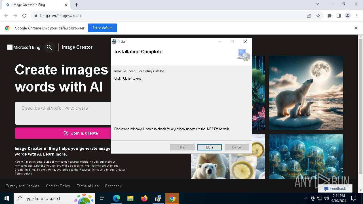Open Chrome Extensions puzzle icon
Screen dimensions: 363x204
pyautogui.click(x=330, y=16)
